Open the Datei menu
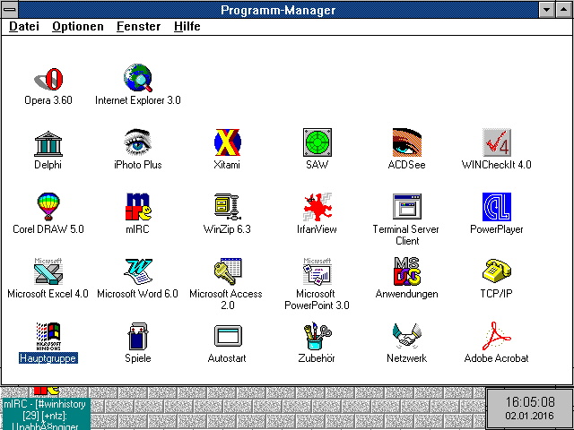 point(24,27)
